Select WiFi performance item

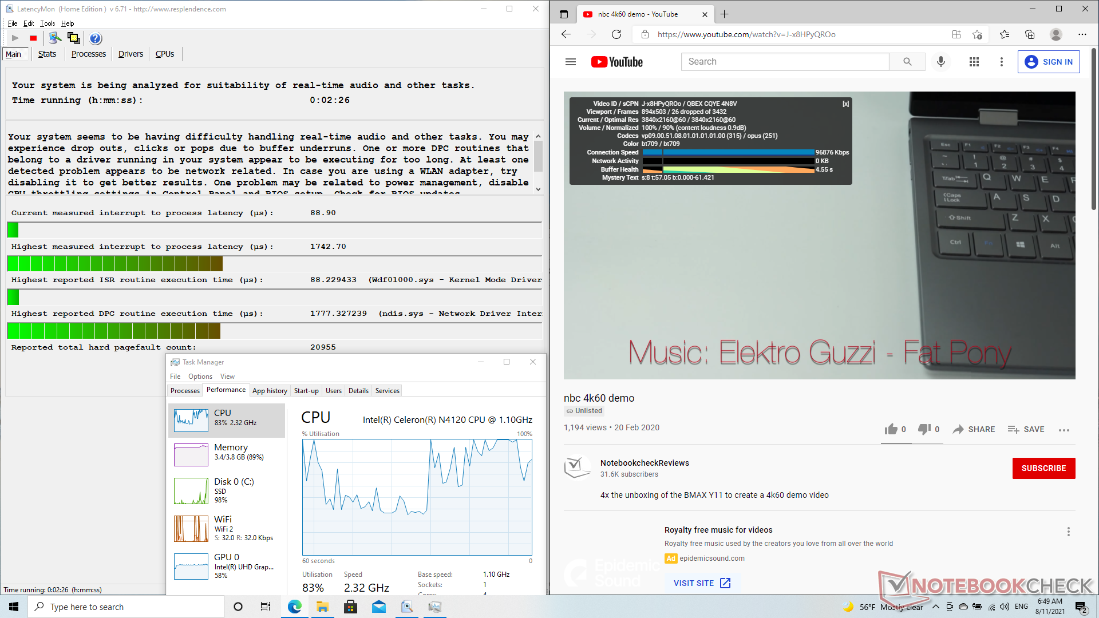click(x=227, y=528)
